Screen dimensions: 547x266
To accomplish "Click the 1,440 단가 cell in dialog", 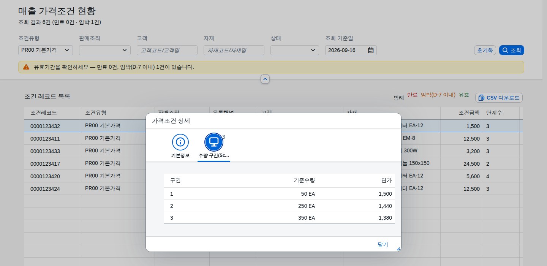I will [x=385, y=206].
